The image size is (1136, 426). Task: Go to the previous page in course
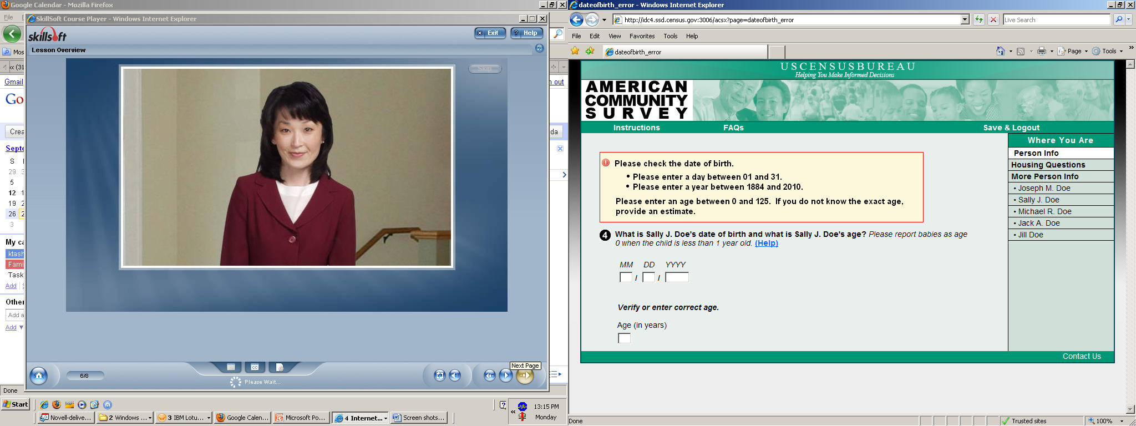point(489,376)
